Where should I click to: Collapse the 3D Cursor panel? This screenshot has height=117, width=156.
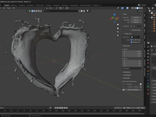[x=126, y=46]
